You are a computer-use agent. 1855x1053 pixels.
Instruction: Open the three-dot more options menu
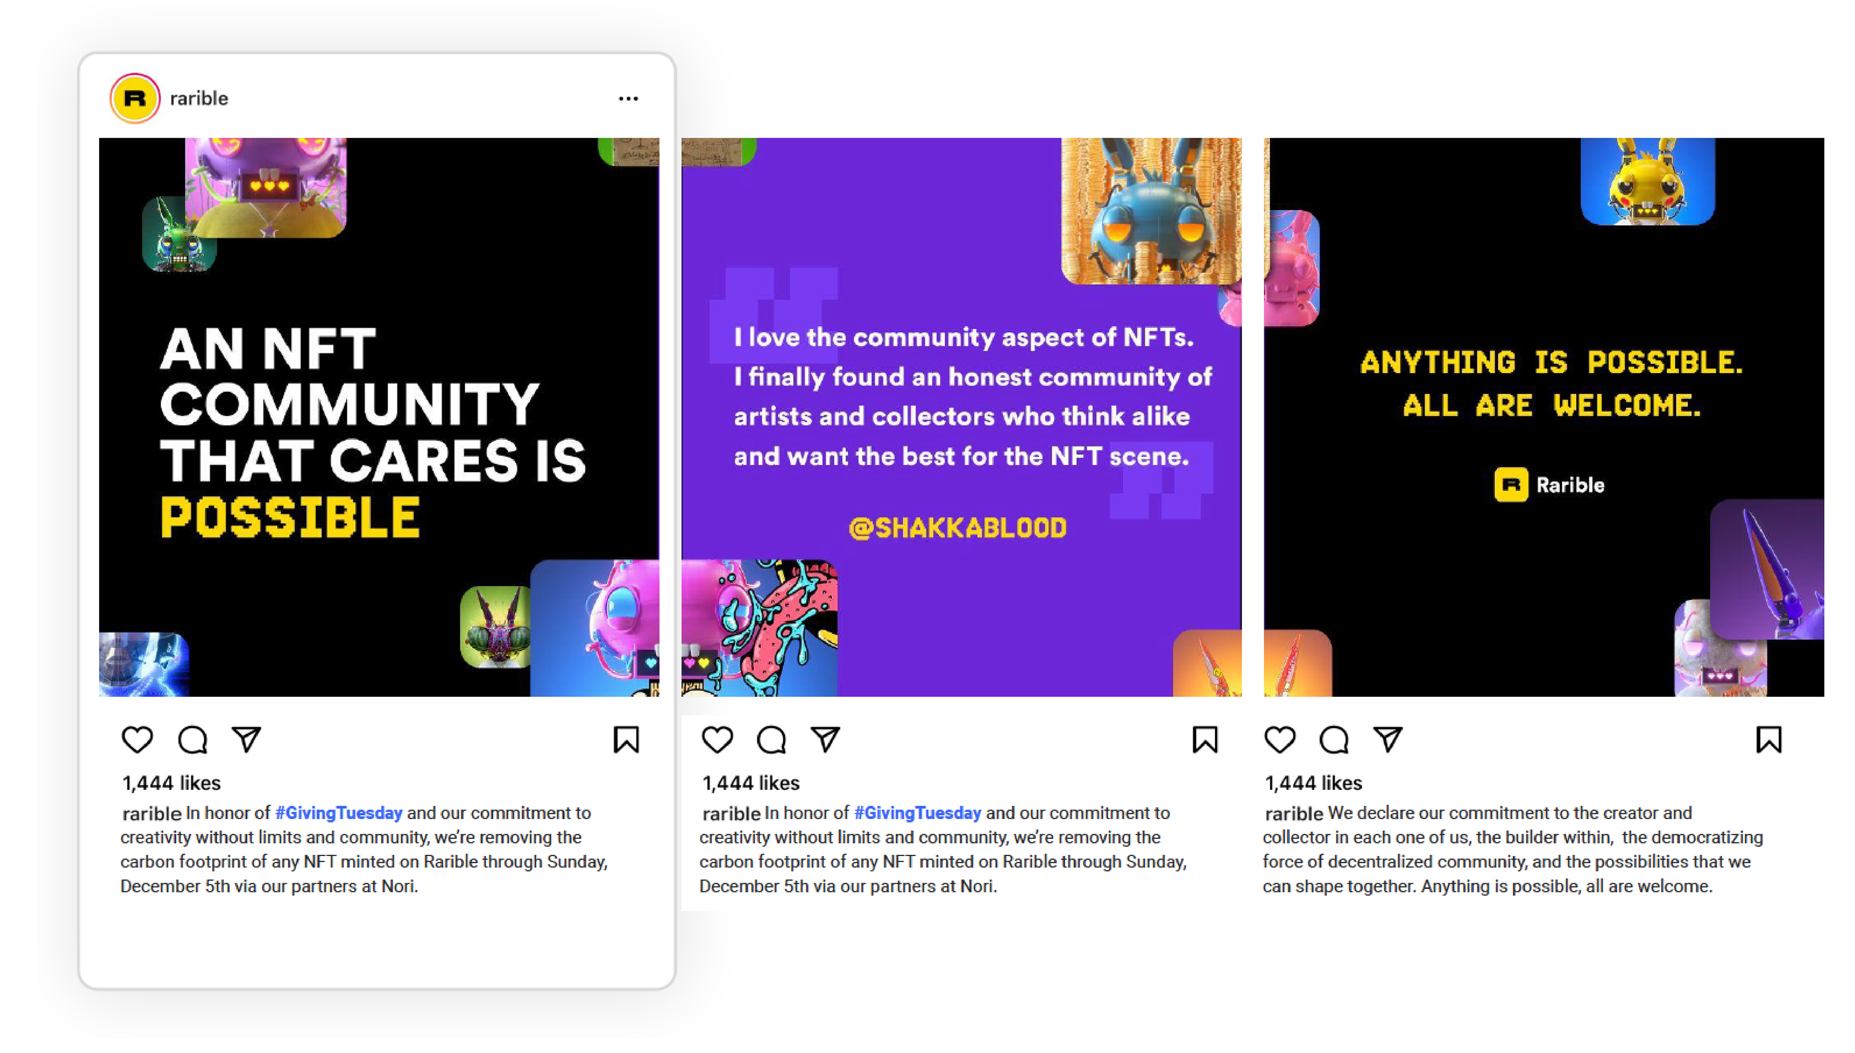tap(628, 98)
